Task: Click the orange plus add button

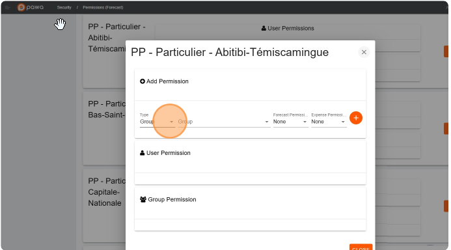Action: (x=356, y=118)
